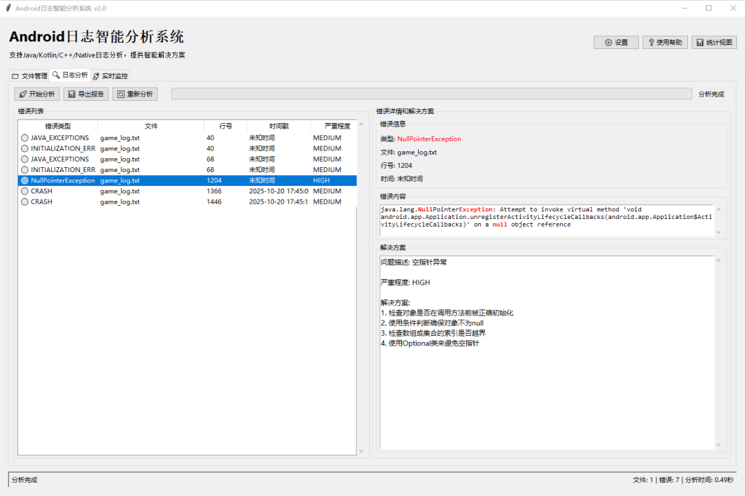Click the satellite icon on real-time monitor tab
The height and width of the screenshot is (496, 746).
coord(96,76)
